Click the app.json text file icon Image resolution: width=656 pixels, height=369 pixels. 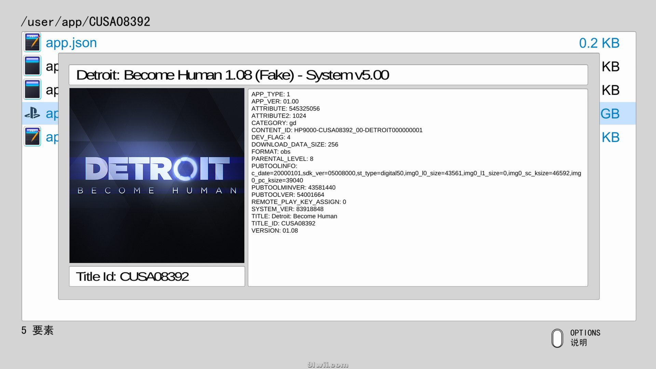(x=32, y=42)
